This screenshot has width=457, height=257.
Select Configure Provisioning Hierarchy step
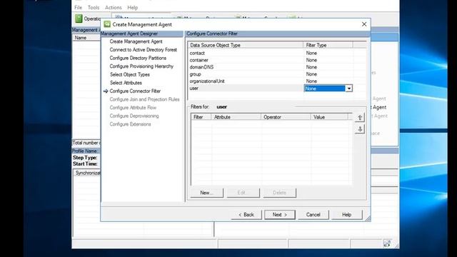(x=141, y=66)
